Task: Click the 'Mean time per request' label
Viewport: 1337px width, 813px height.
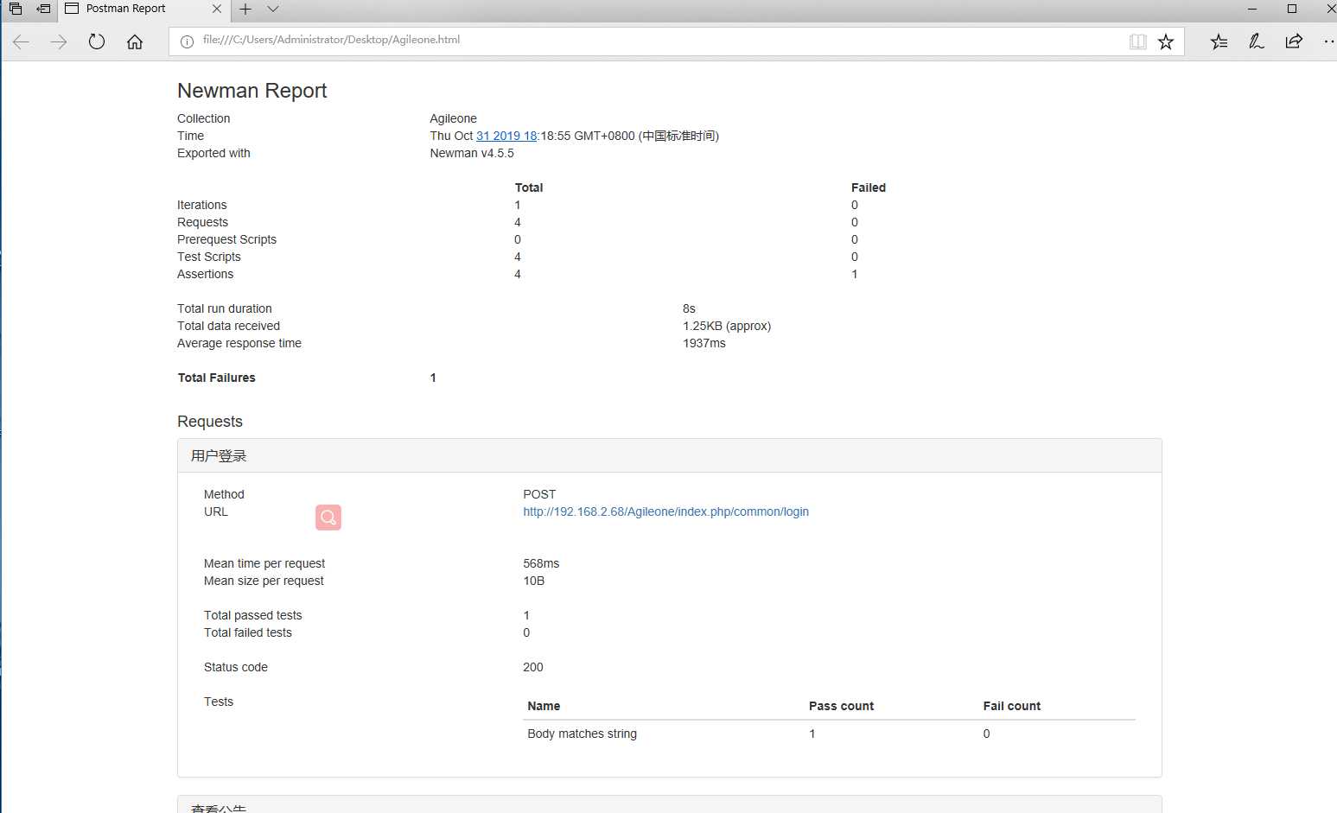Action: 264,563
